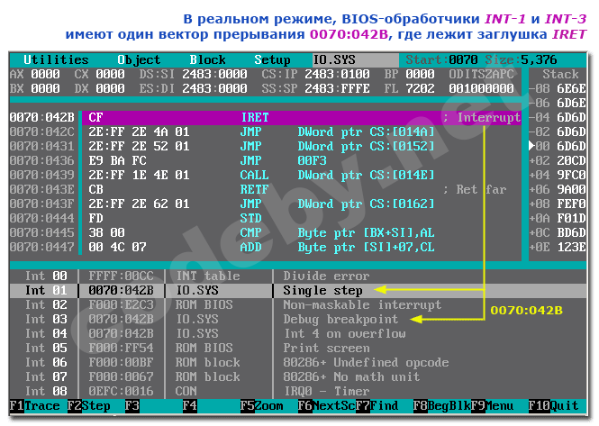Select the STD instruction line

coord(265,218)
